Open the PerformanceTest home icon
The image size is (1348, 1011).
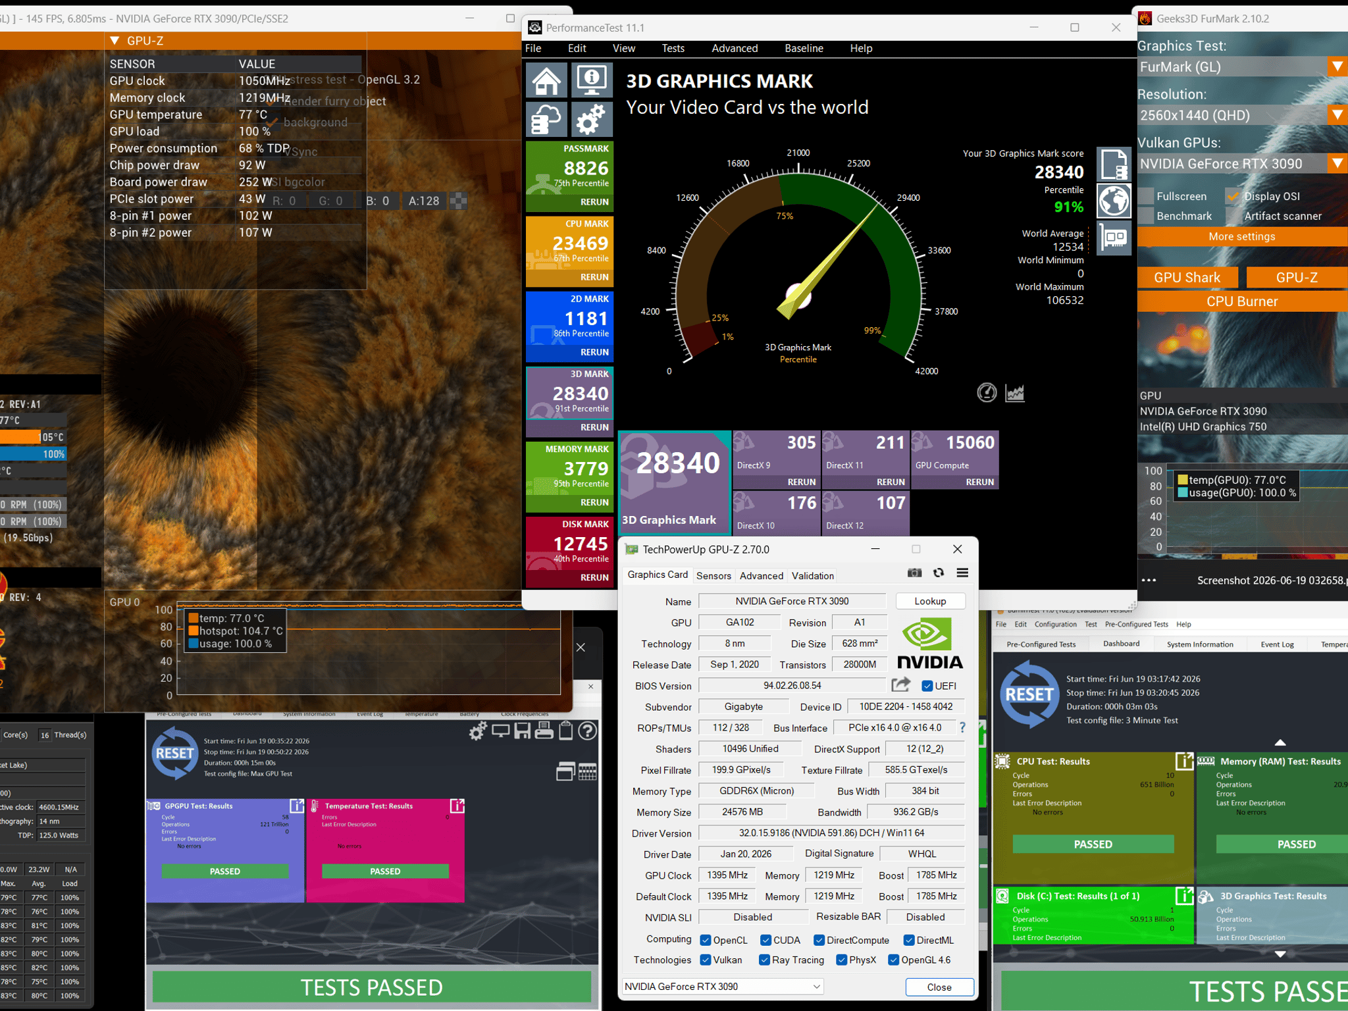tap(546, 80)
